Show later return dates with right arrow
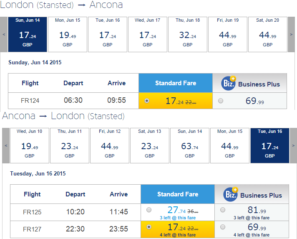 coord(293,145)
